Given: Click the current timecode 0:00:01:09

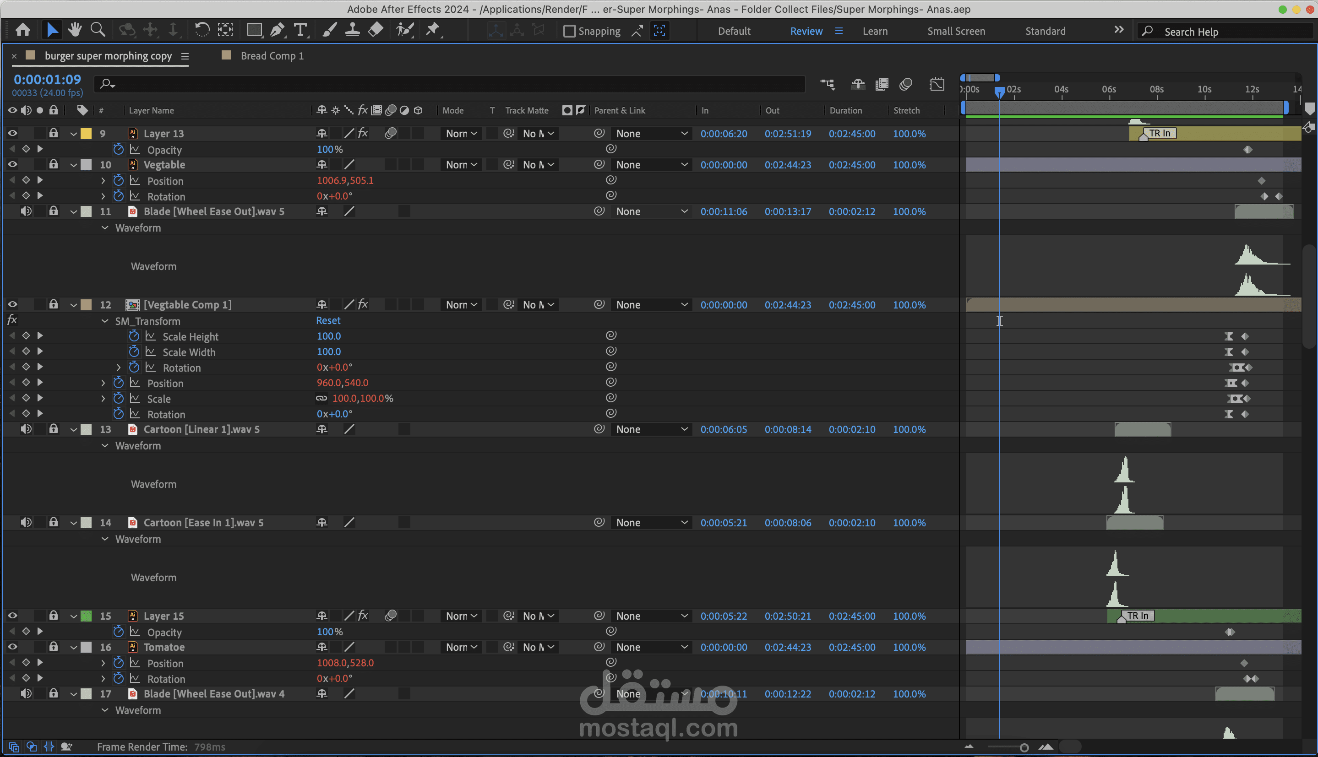Looking at the screenshot, I should pyautogui.click(x=47, y=80).
